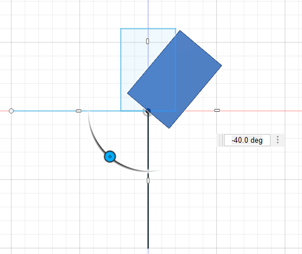Grab the blue circular rotation handle on arc
Viewport: 302px width, 254px height.
pyautogui.click(x=110, y=157)
